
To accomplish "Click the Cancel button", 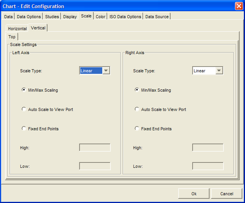I will point(226,194).
